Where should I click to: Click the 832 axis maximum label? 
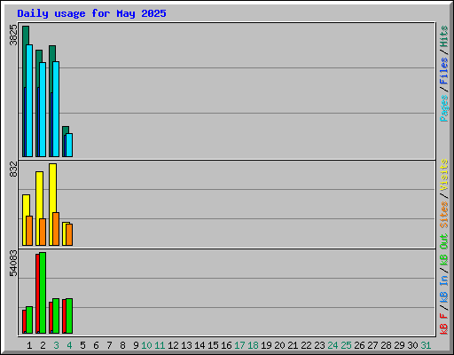[13, 169]
